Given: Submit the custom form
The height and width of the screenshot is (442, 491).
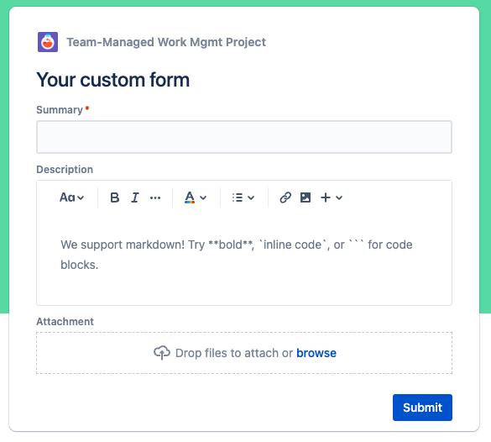Looking at the screenshot, I should click(422, 408).
